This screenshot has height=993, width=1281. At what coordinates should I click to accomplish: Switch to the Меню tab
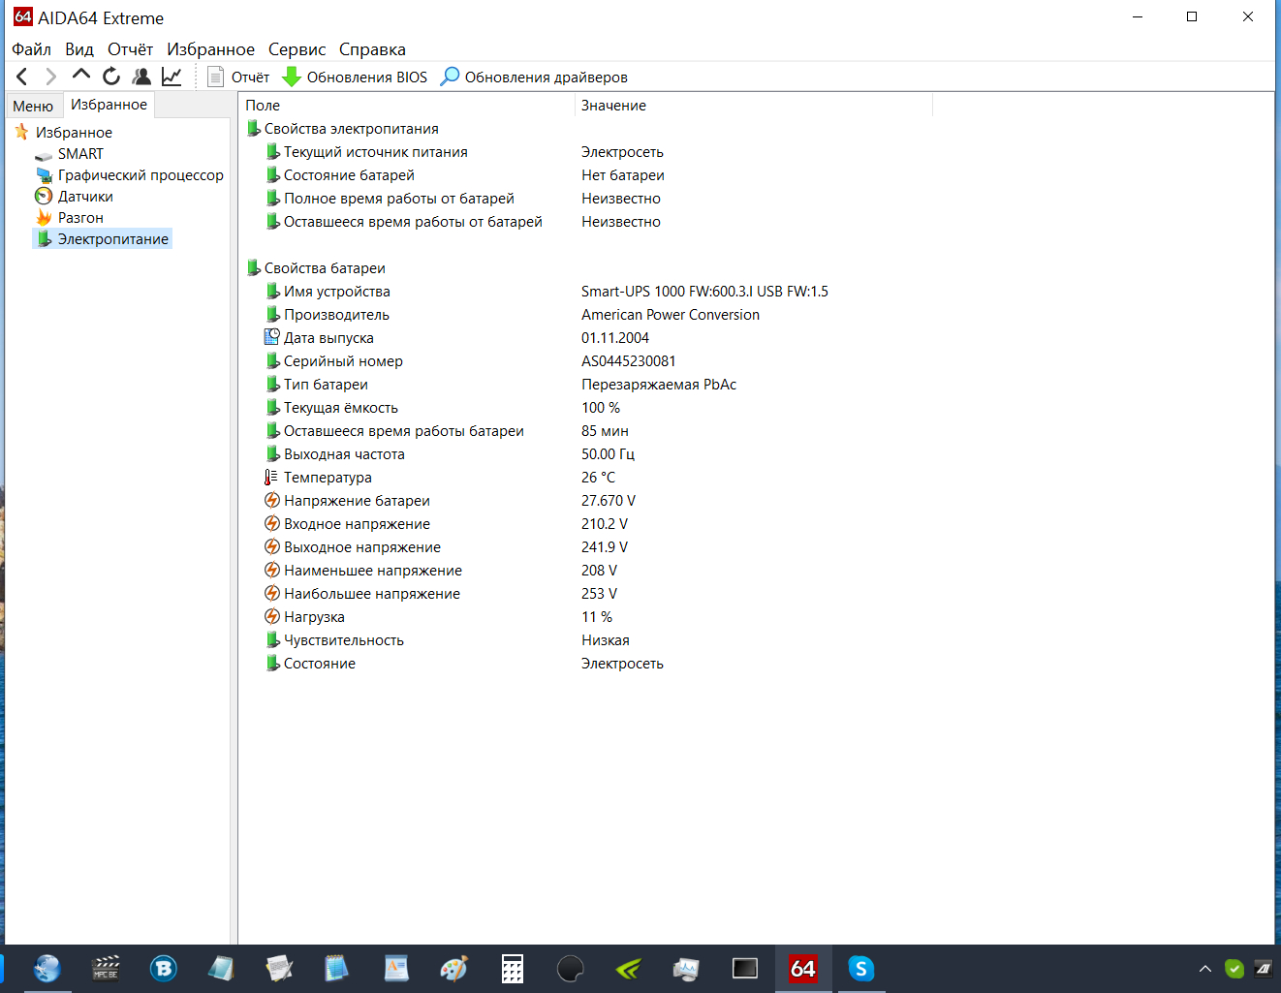(x=33, y=106)
